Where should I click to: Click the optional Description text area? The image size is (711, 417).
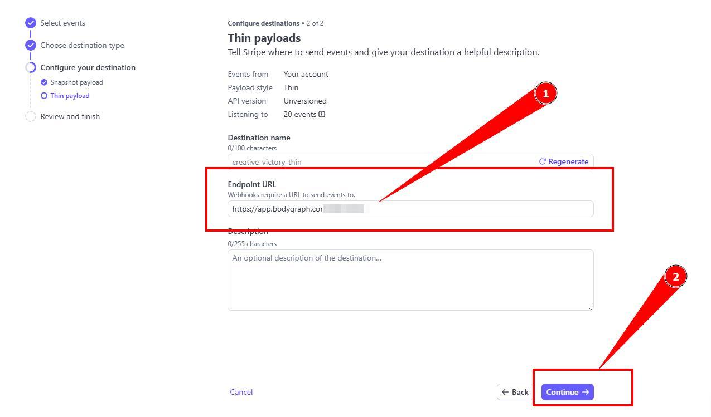point(410,280)
